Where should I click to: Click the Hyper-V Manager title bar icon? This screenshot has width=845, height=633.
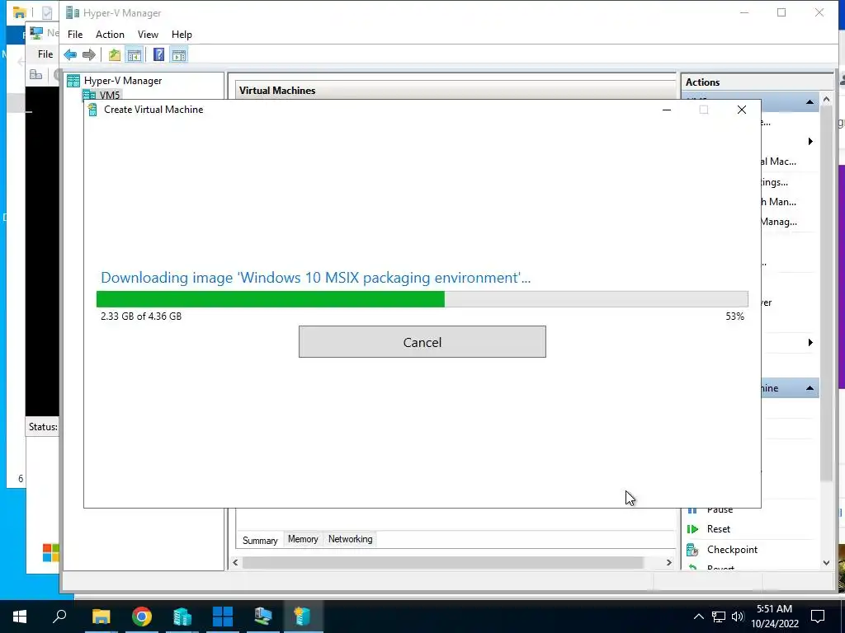[x=73, y=12]
